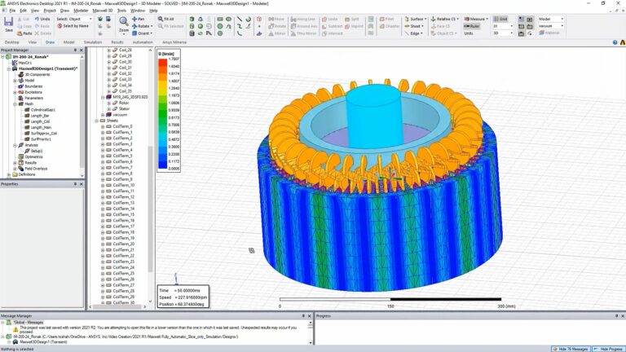Screen dimensions: 626x352
Task: Click the Ruler toggle in ribbon
Action: pos(471,26)
